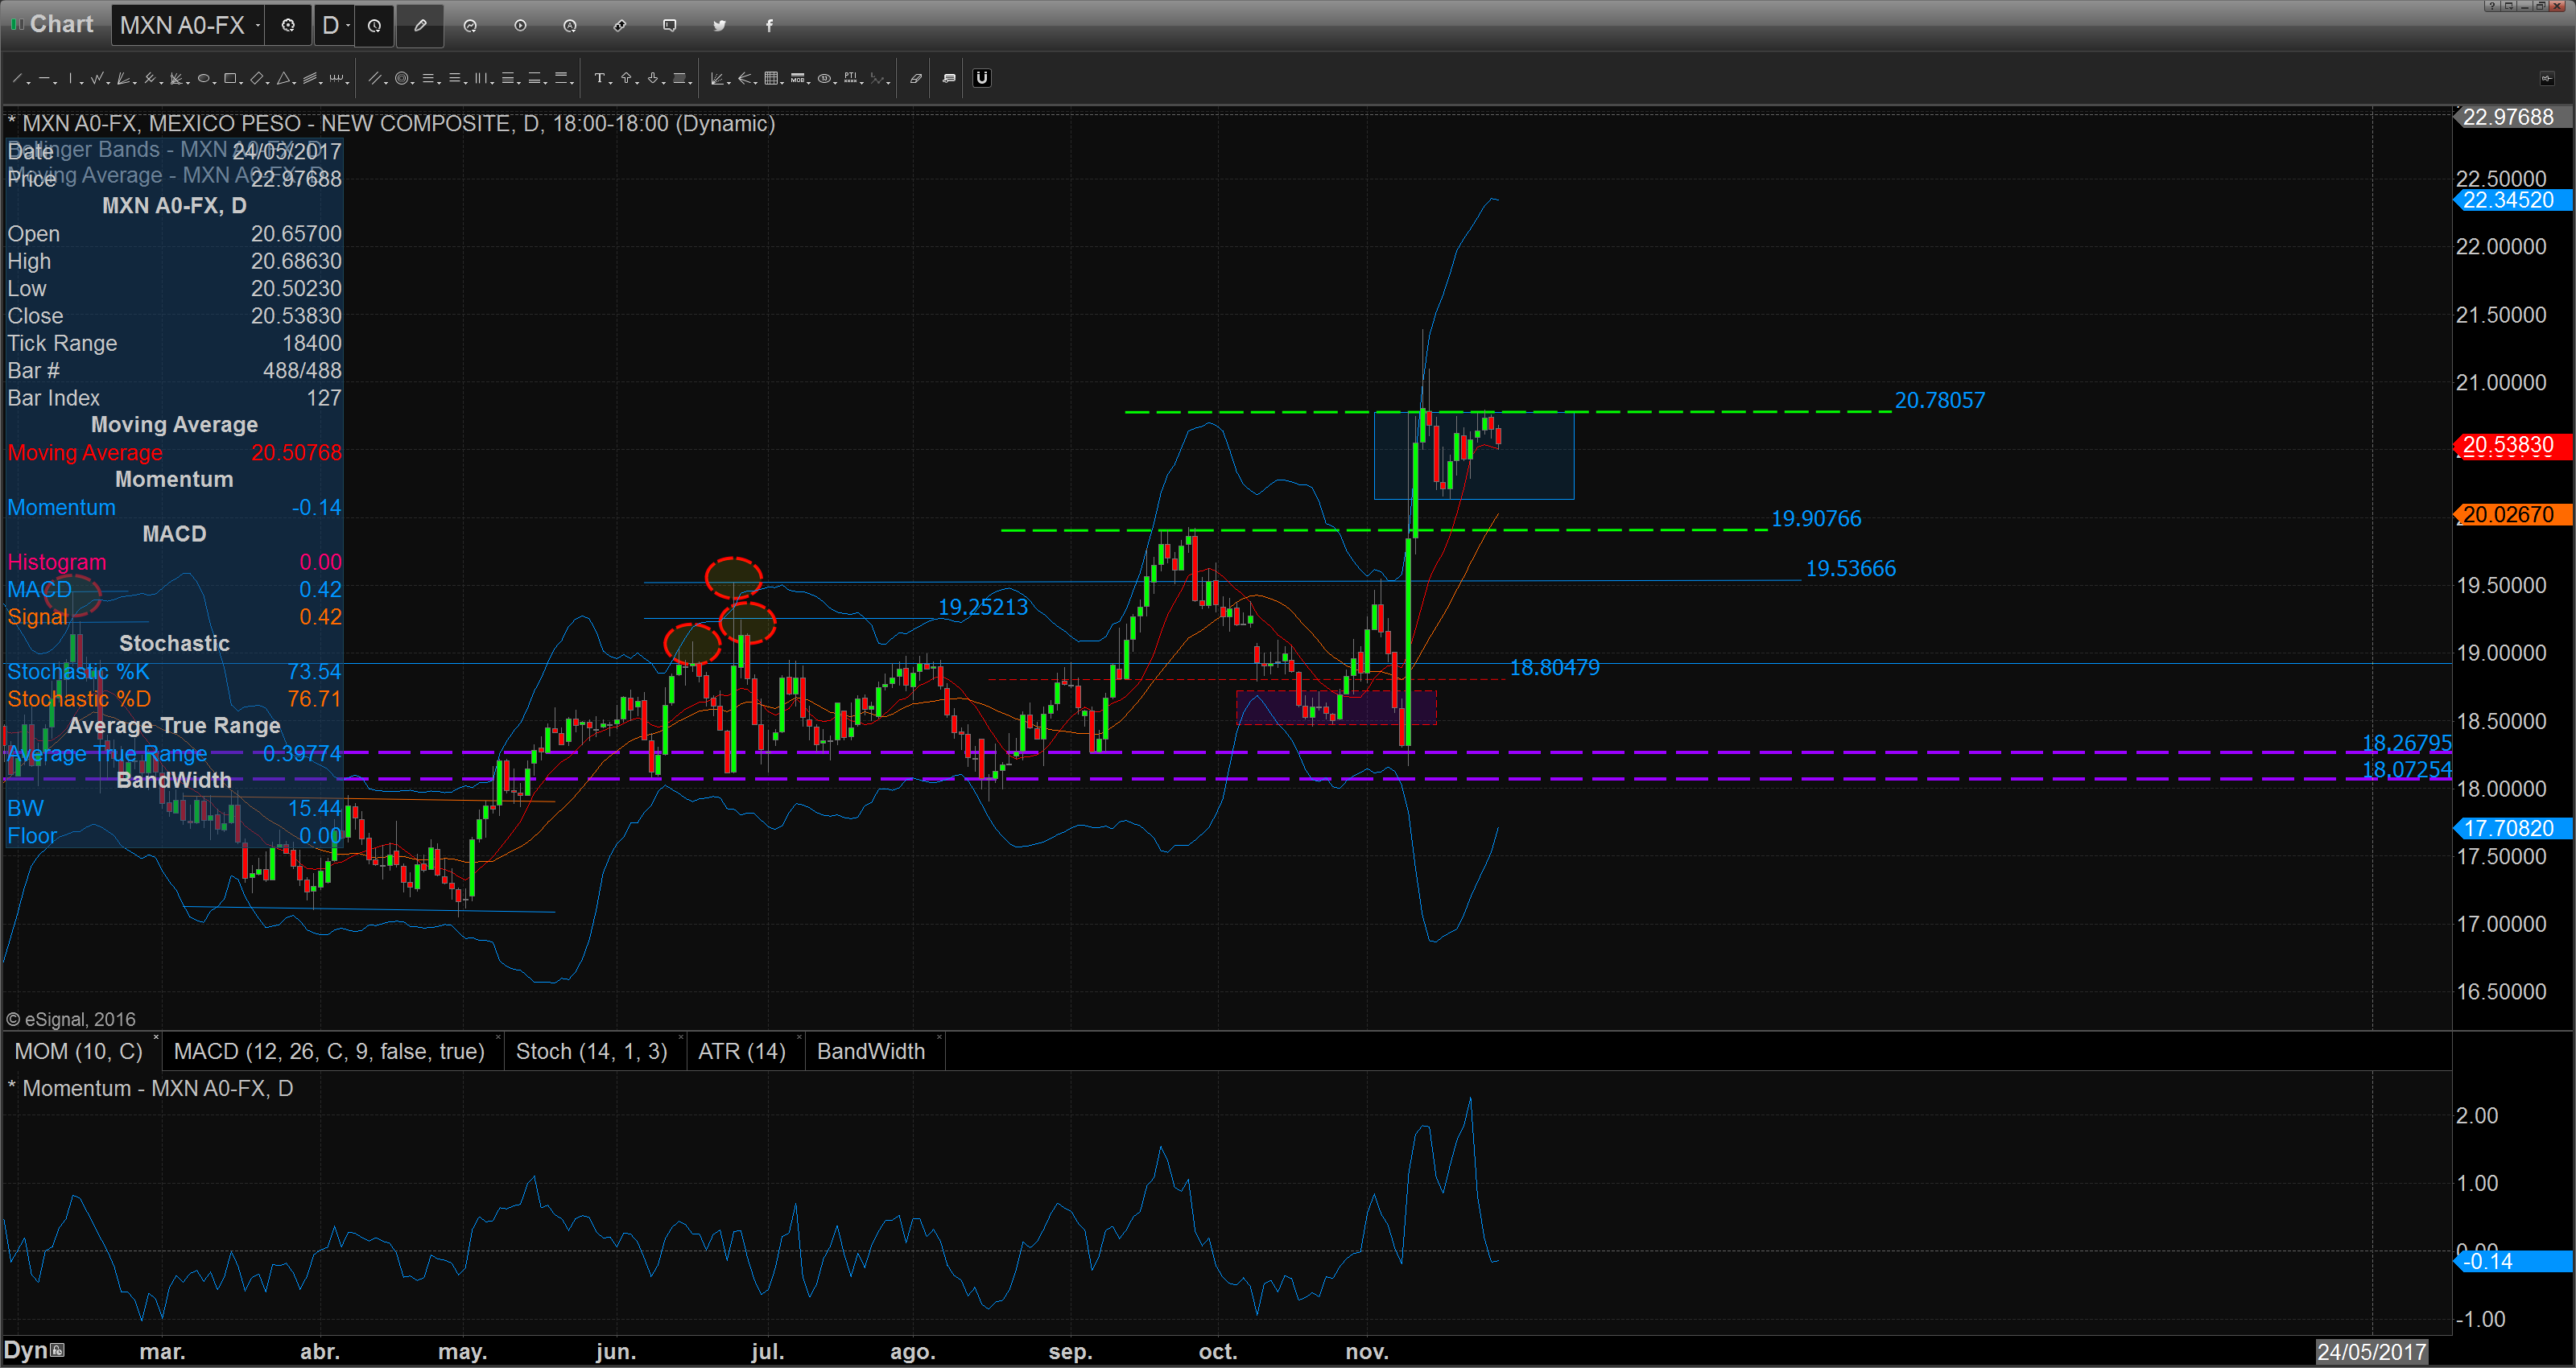Click the 17.70820 lower band marker

coord(2512,828)
